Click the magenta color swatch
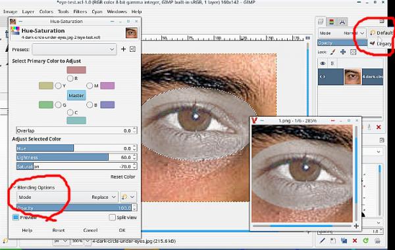This screenshot has height=250, width=395. coord(107,85)
